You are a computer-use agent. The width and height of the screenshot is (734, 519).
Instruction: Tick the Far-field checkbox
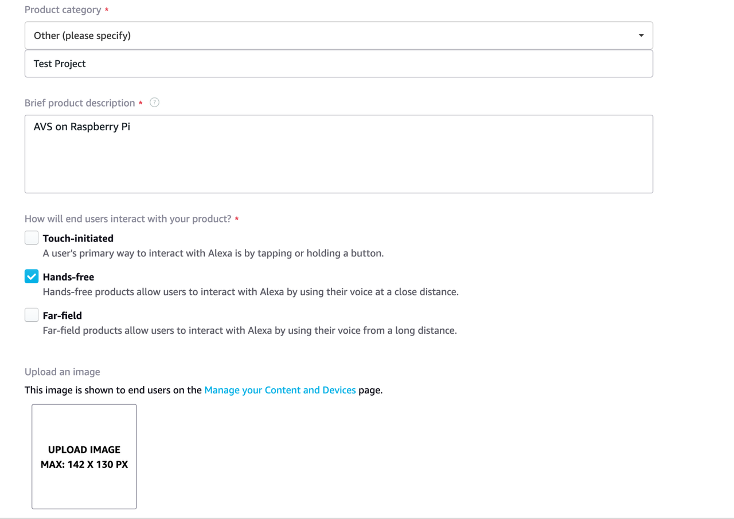[x=32, y=315]
